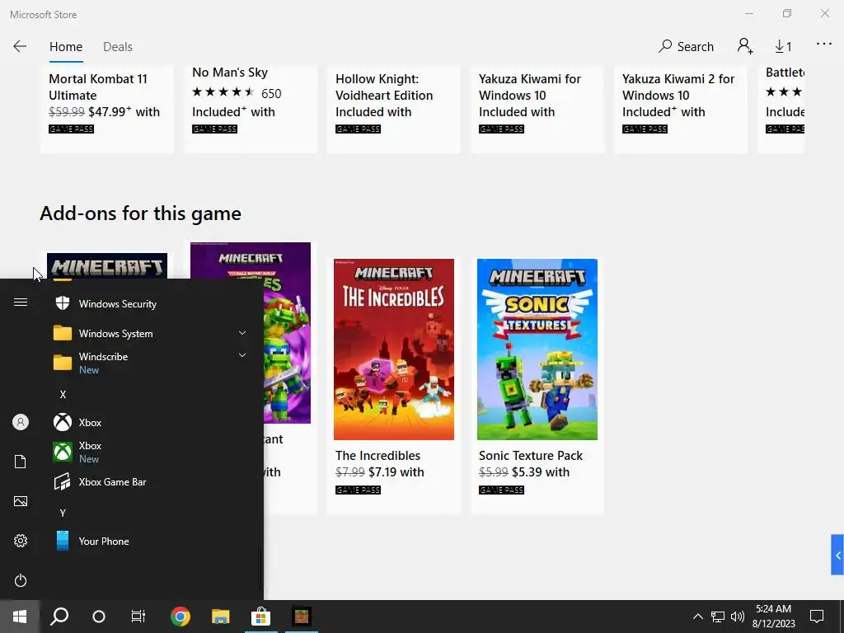Open Task View on the taskbar

(x=138, y=617)
